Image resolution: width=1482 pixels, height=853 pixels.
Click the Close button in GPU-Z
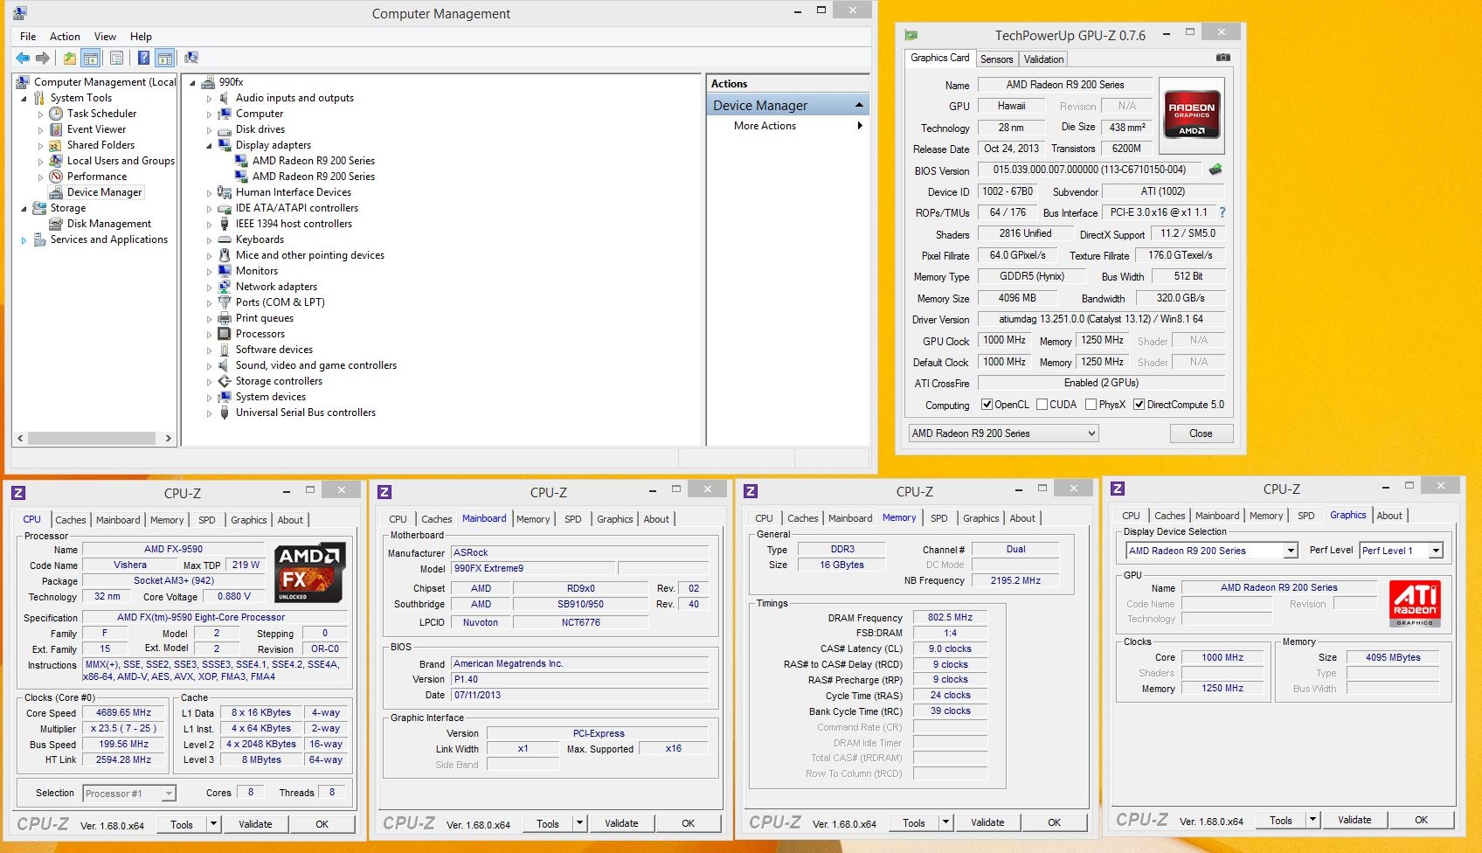click(x=1201, y=433)
